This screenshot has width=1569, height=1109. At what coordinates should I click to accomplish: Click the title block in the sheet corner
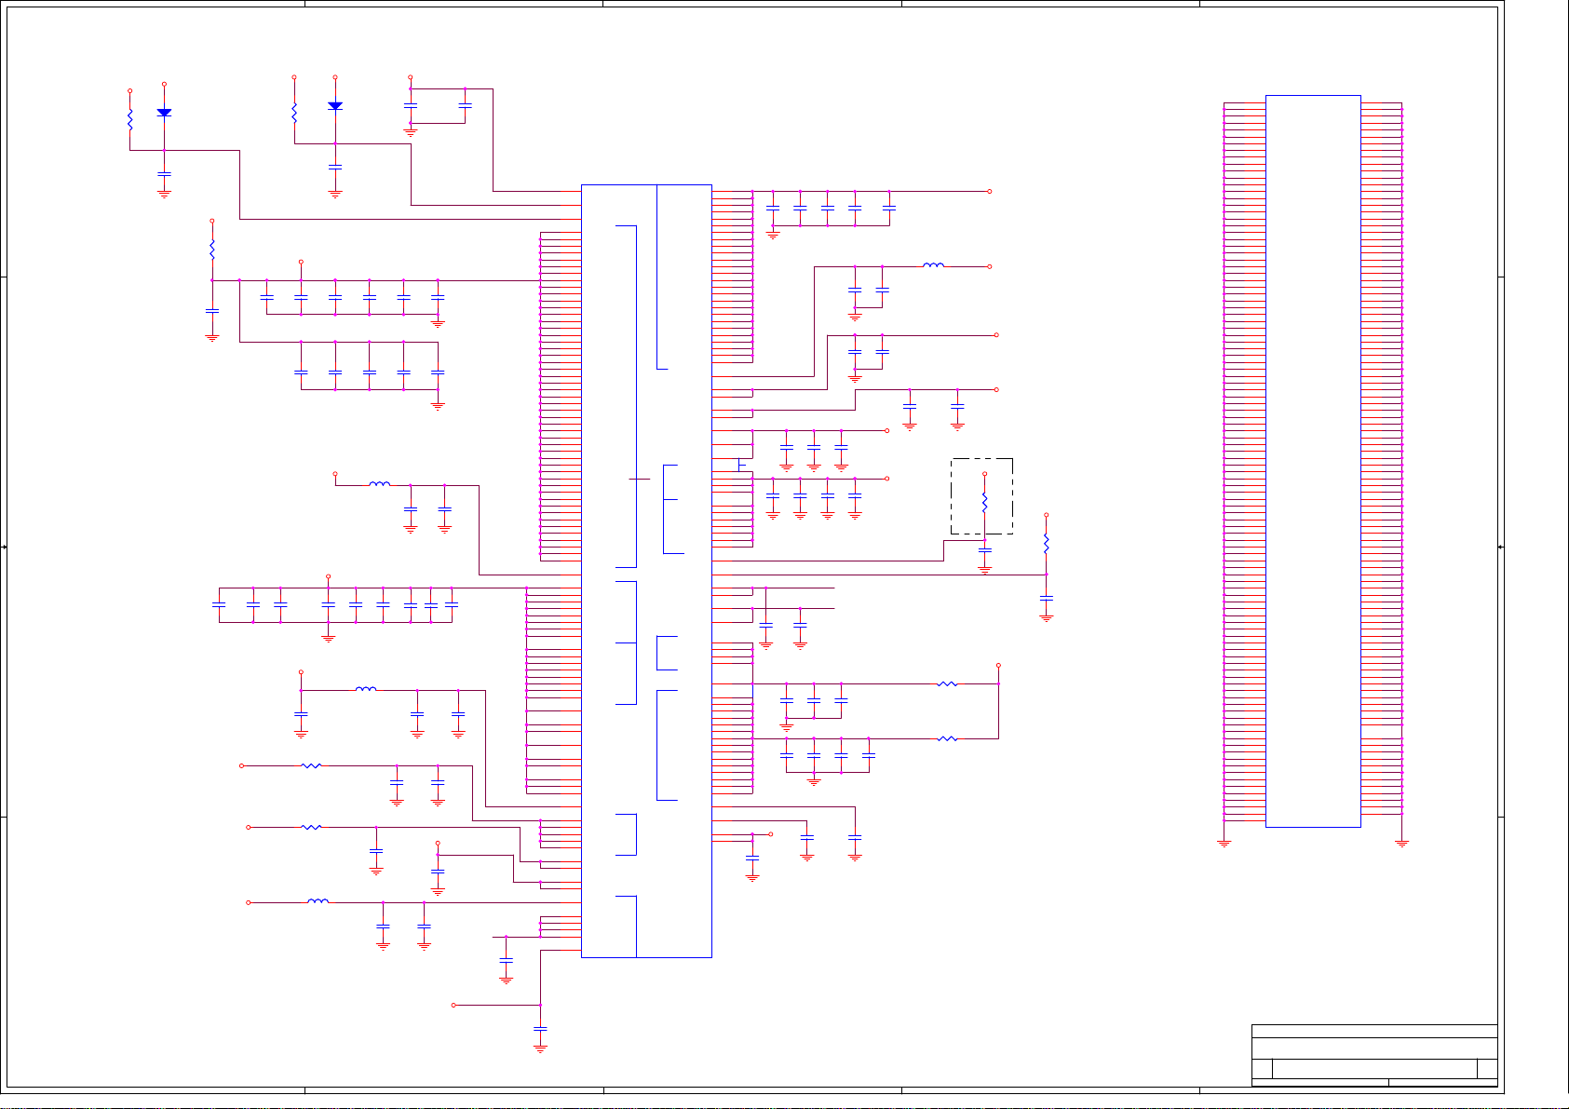pos(1374,1055)
